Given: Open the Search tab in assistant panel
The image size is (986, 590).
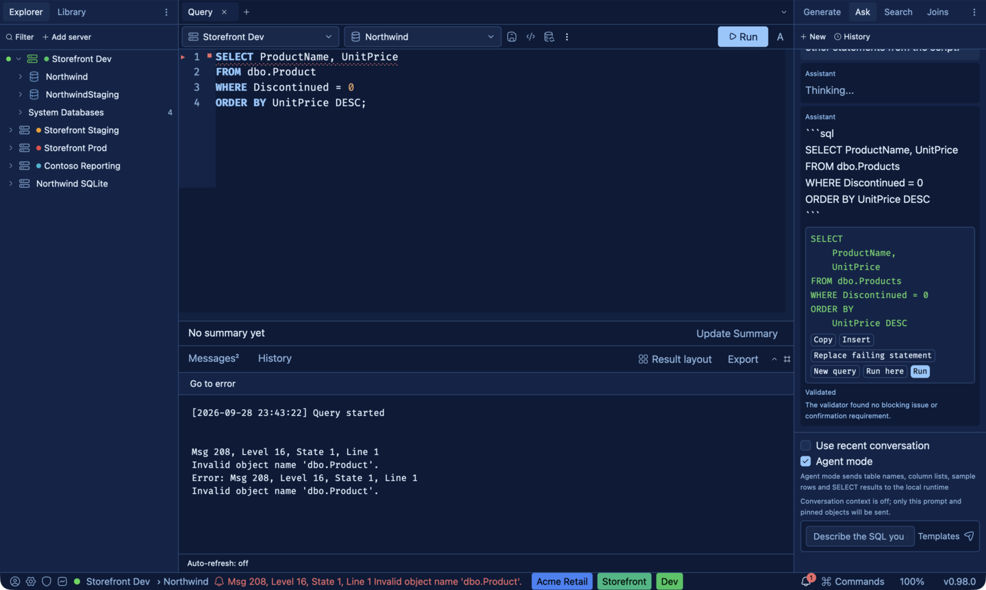Looking at the screenshot, I should tap(898, 12).
